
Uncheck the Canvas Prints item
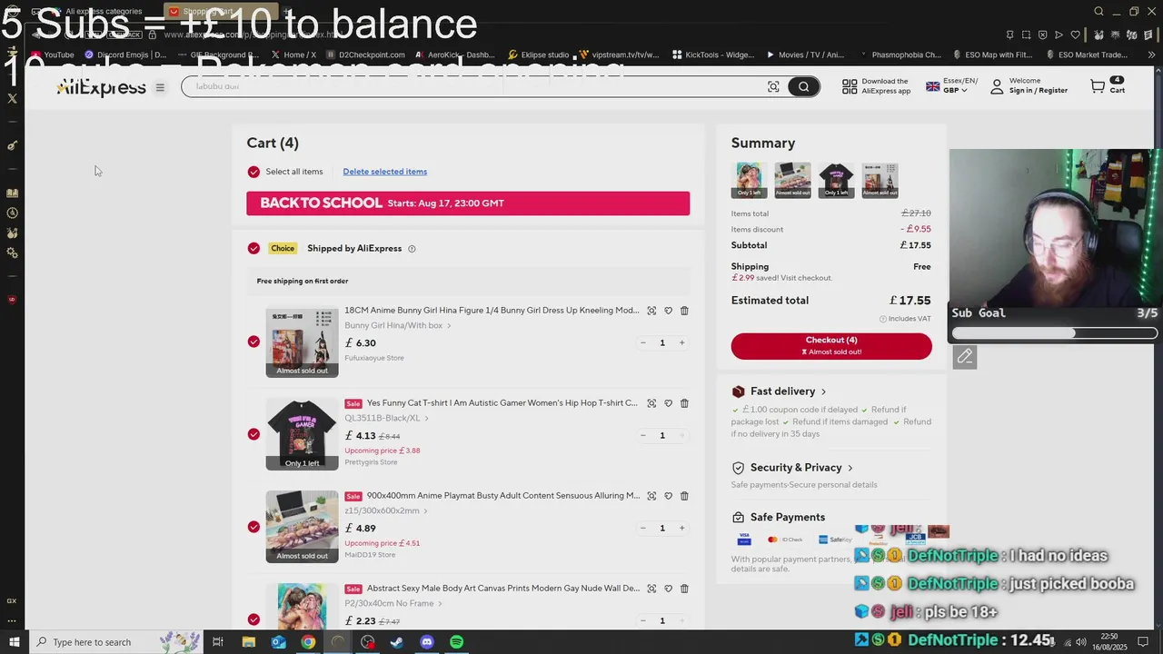click(253, 619)
